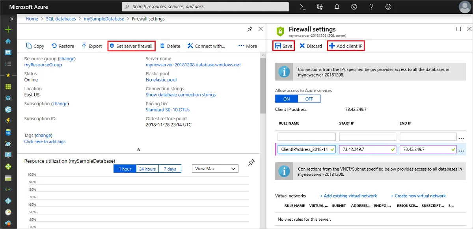Click Set server firewall
Viewport: 473px width, 229px height.
pos(131,46)
